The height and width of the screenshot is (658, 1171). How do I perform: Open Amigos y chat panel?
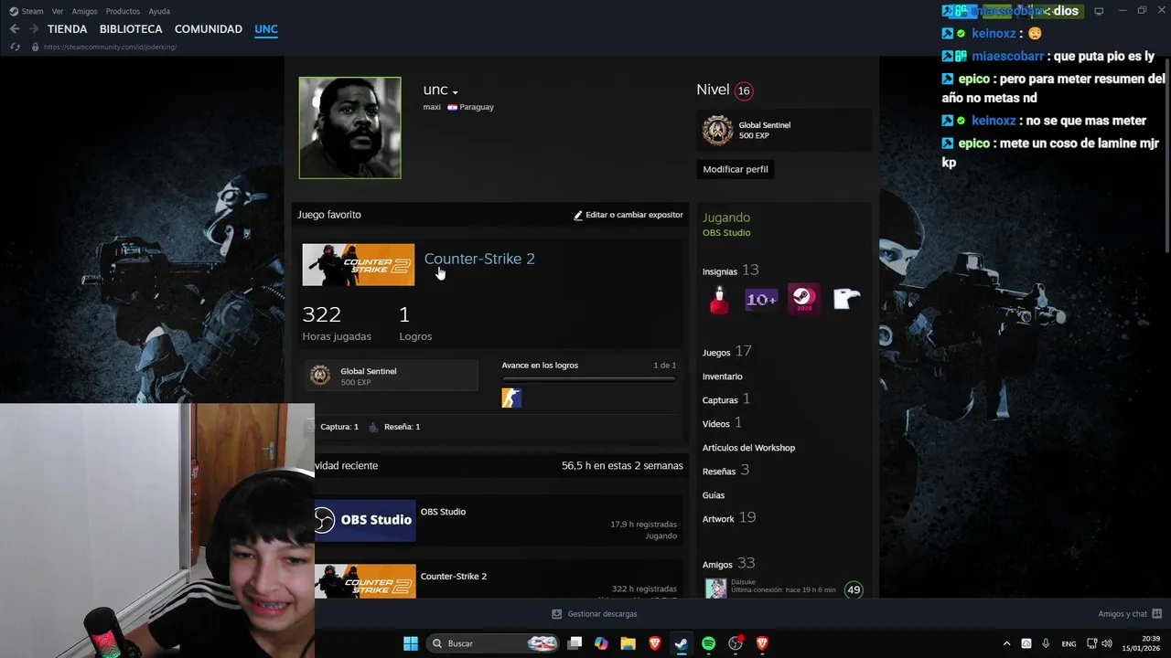pyautogui.click(x=1130, y=614)
